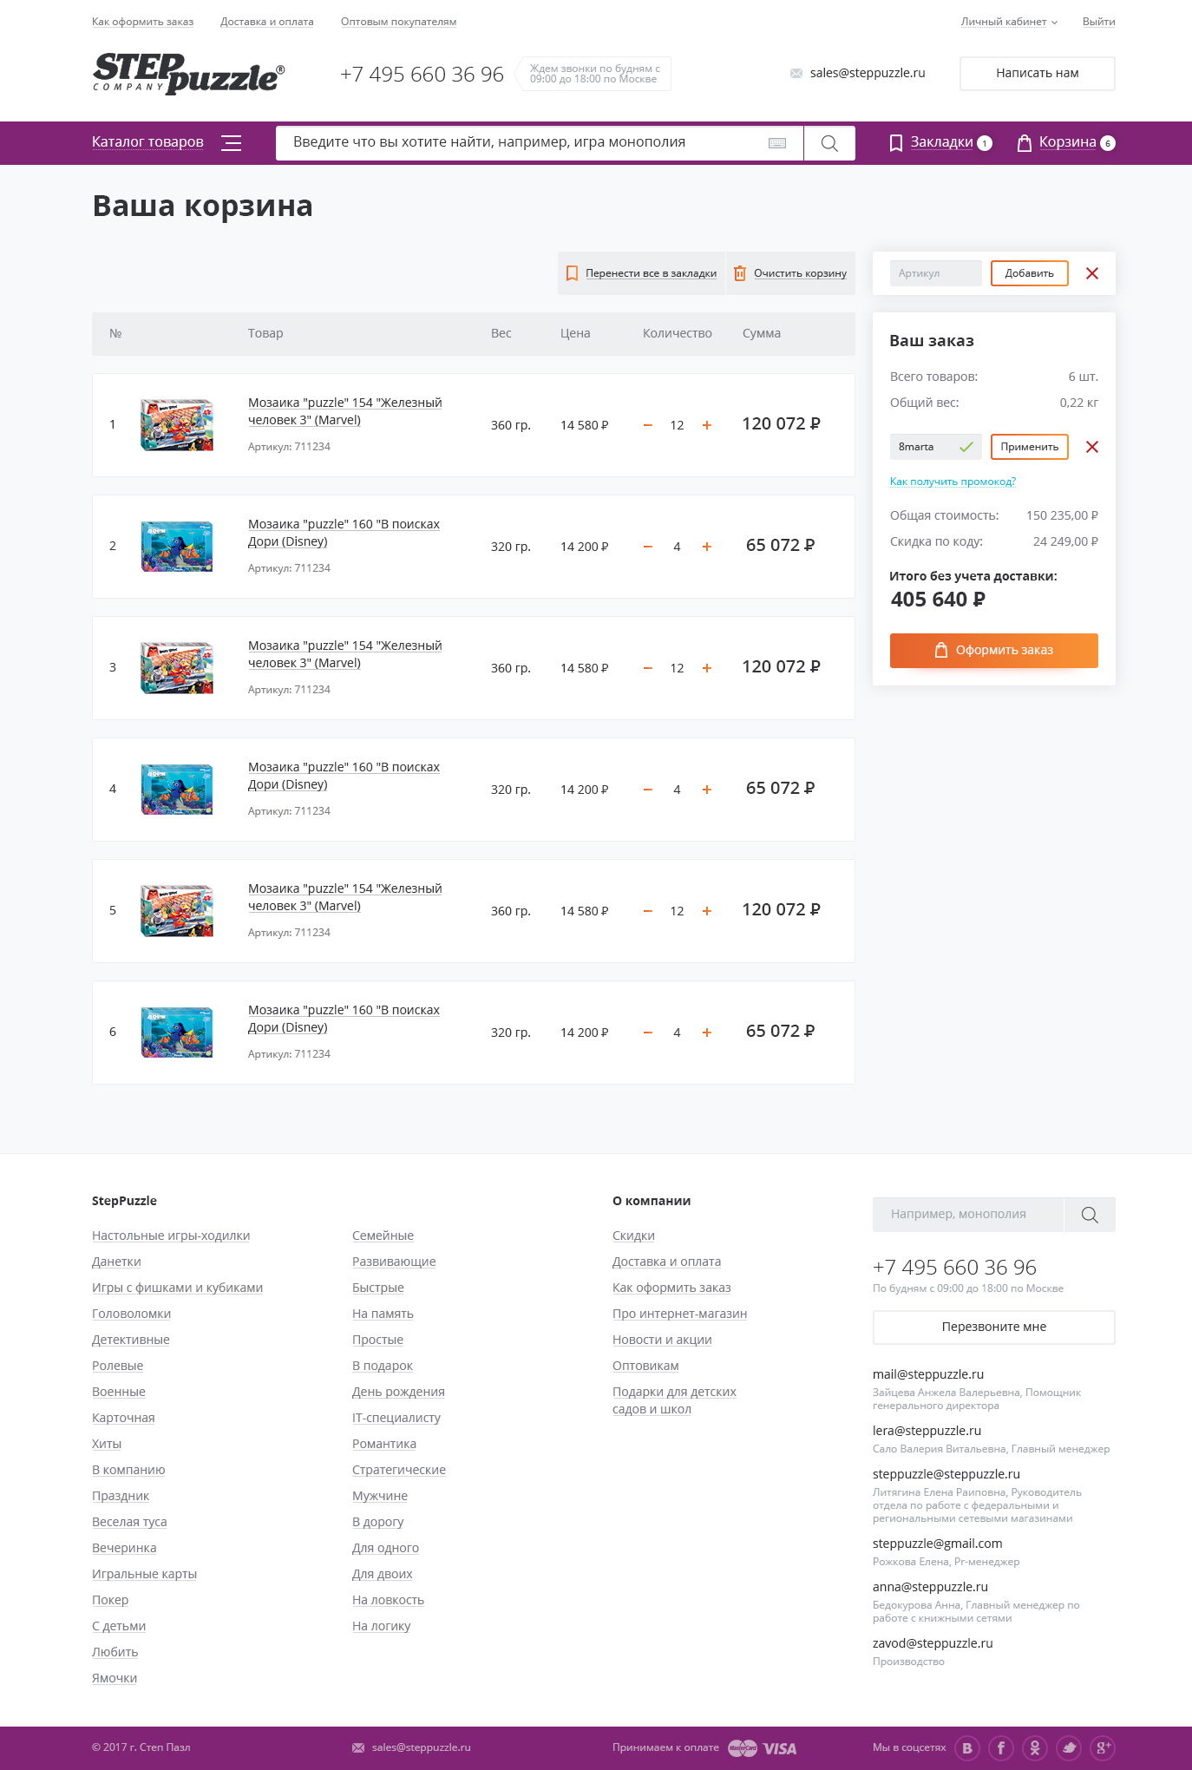Screen dimensions: 1192x1770
Task: Click the Перезвоните мне button
Action: click(994, 1327)
